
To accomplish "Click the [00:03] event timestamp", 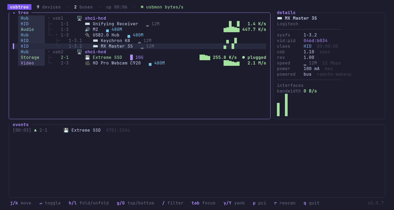I will [22, 130].
